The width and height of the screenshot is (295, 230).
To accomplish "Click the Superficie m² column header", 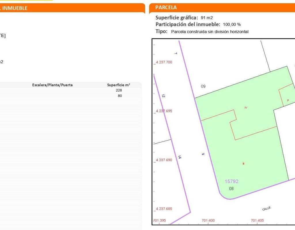I will click(x=118, y=85).
